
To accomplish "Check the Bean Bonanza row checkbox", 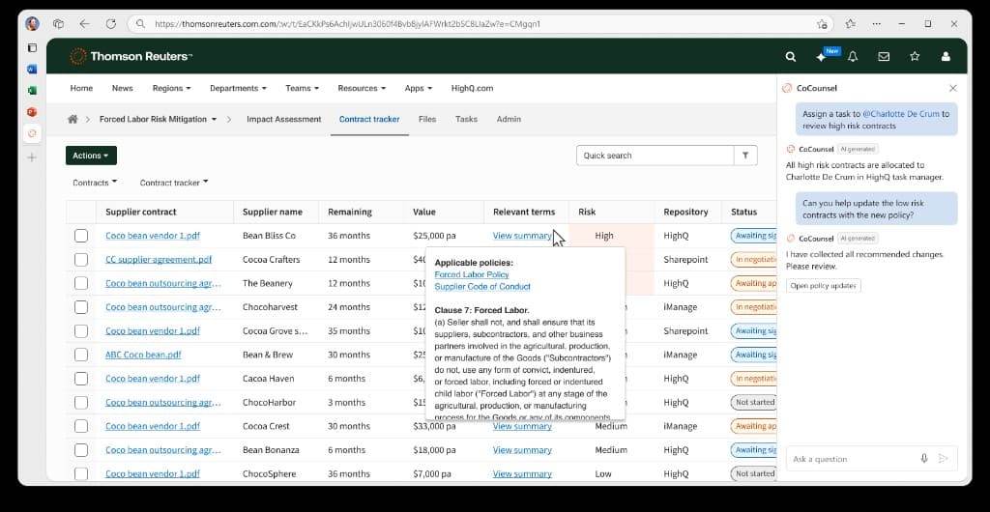I will pos(81,450).
